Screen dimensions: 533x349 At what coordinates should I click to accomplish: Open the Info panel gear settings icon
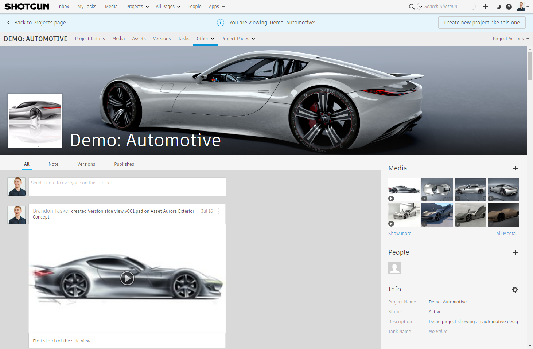pos(515,289)
